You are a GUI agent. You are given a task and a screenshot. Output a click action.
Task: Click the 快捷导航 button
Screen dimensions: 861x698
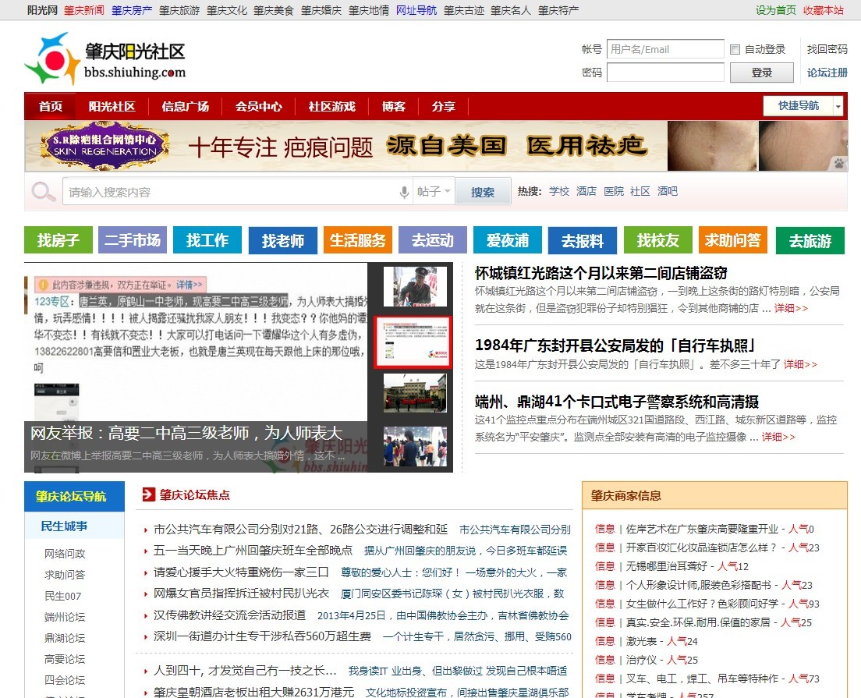(799, 105)
